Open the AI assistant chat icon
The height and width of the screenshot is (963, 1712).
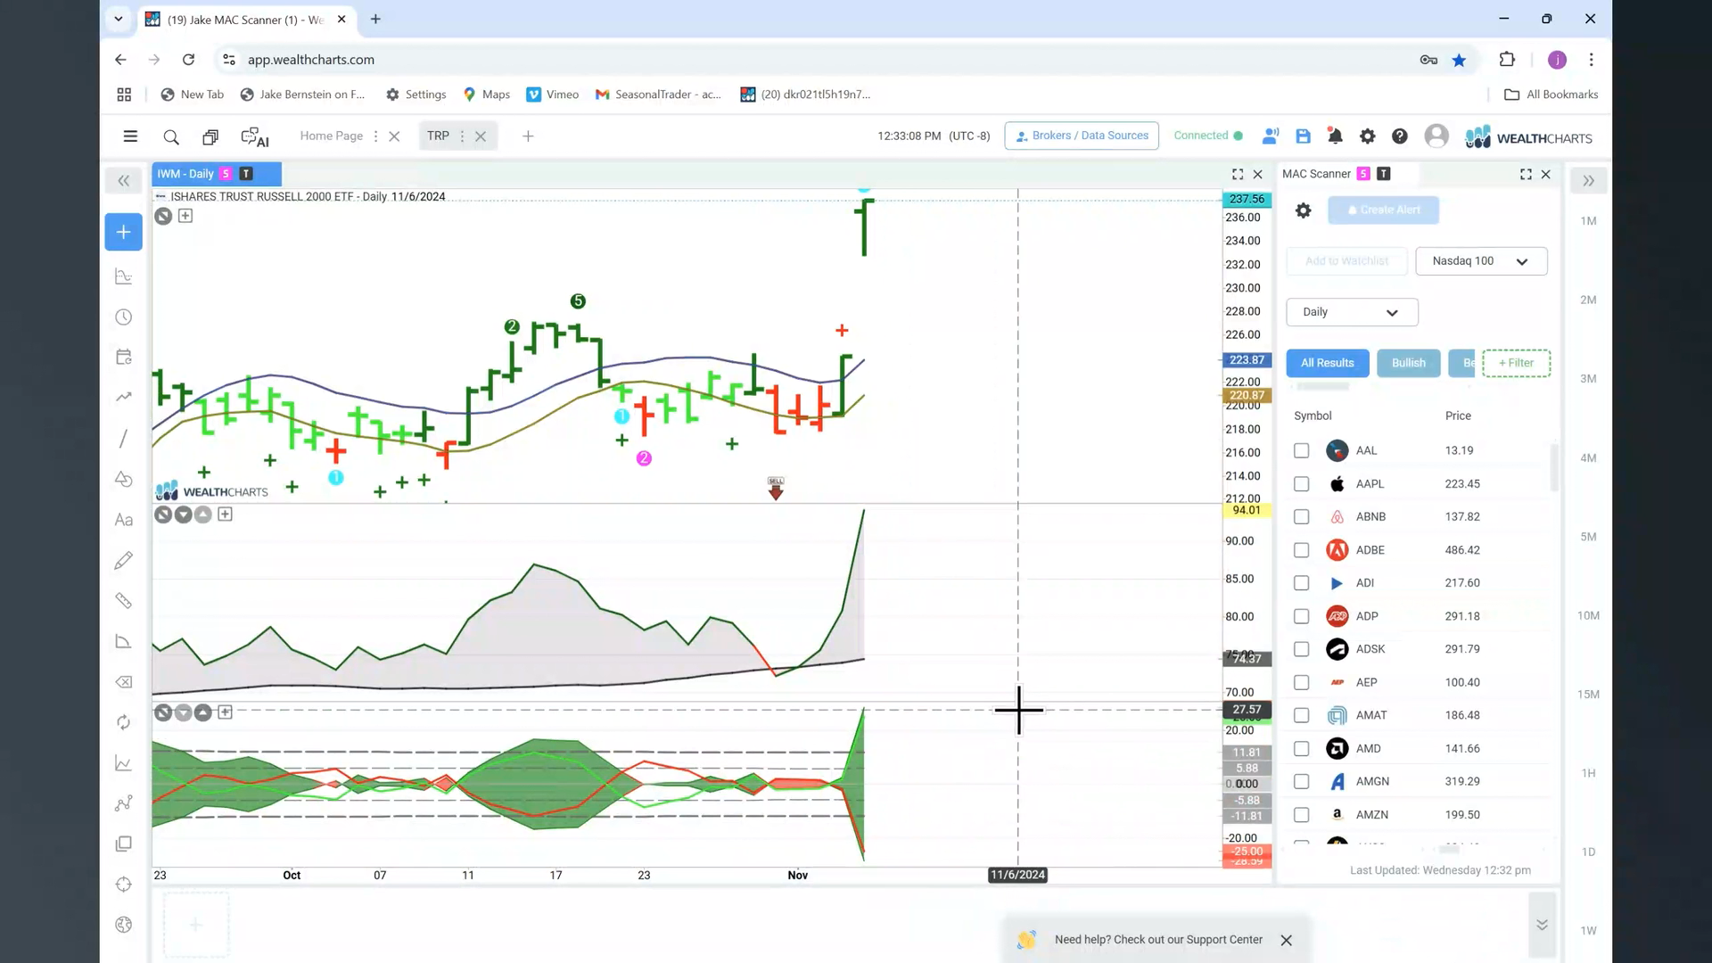pos(255,136)
